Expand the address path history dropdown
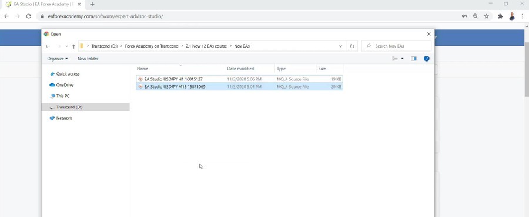The height and width of the screenshot is (217, 529). point(341,46)
